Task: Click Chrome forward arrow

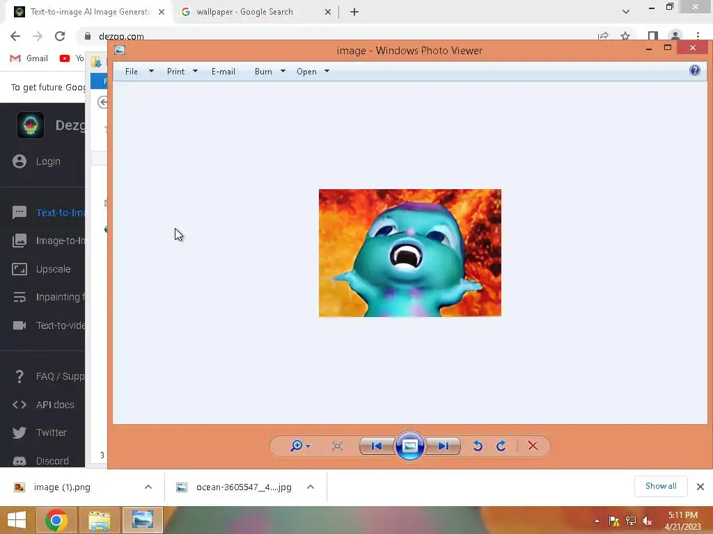Action: (x=38, y=36)
